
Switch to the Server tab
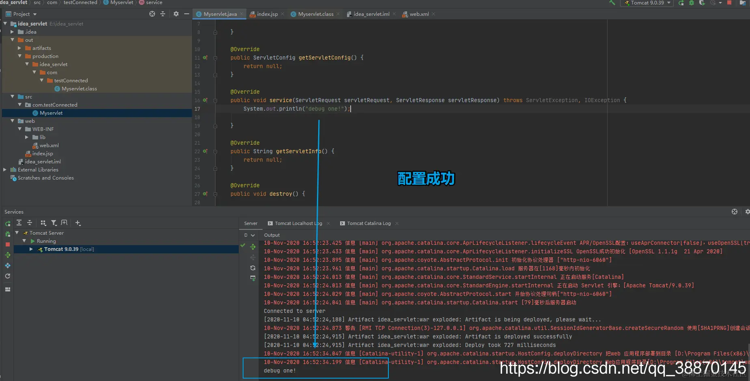click(x=251, y=223)
